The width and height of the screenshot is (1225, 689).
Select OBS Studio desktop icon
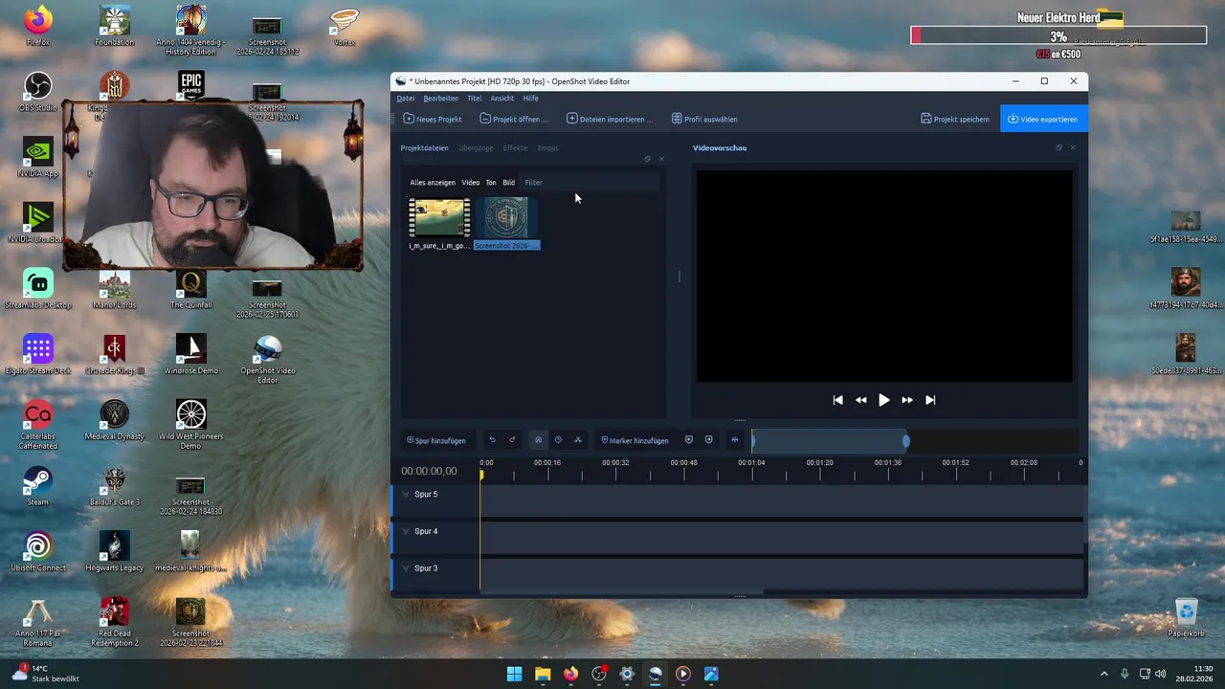tap(37, 93)
